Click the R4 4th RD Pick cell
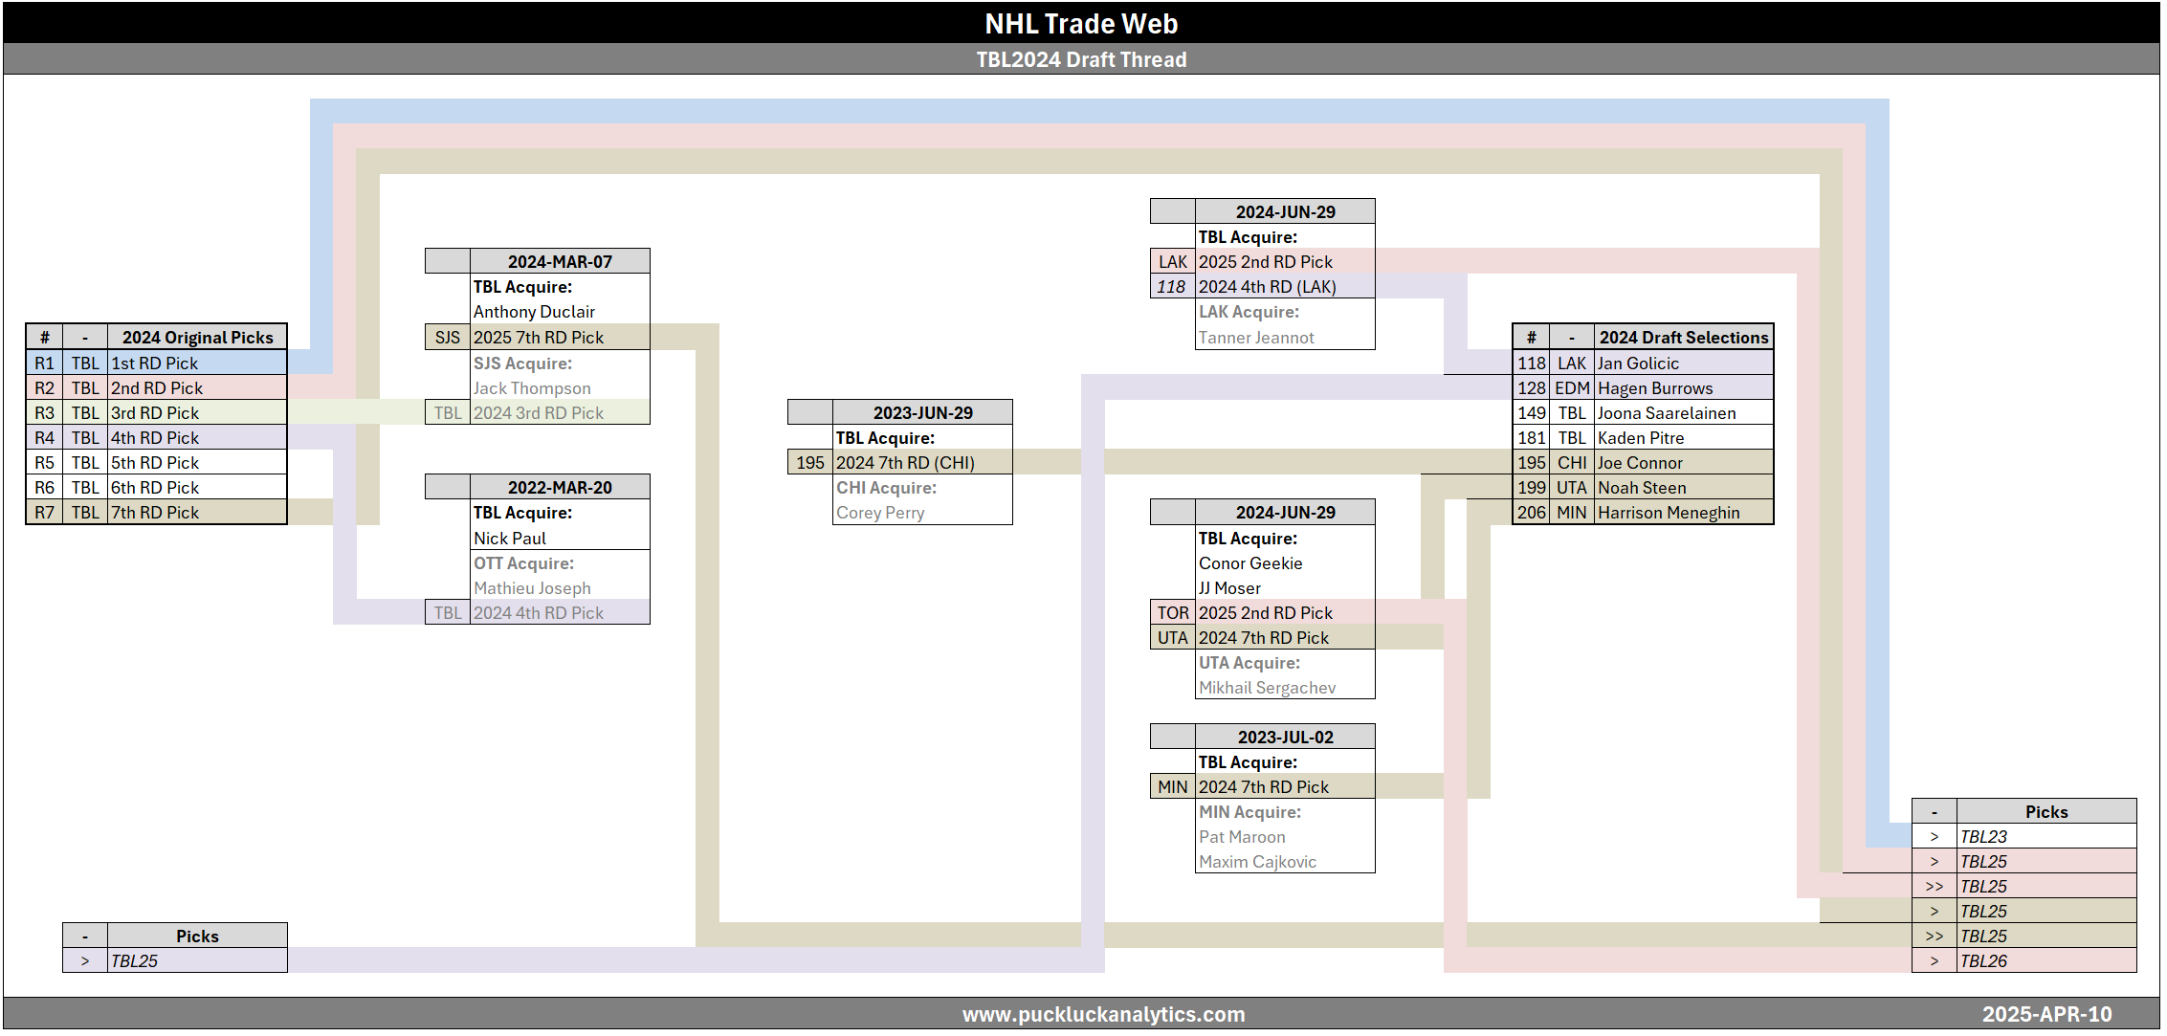 coord(155,437)
